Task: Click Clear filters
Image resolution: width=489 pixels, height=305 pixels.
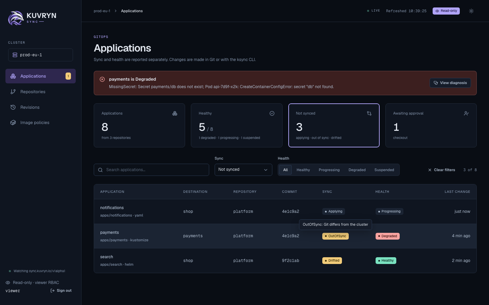Action: pos(441,170)
